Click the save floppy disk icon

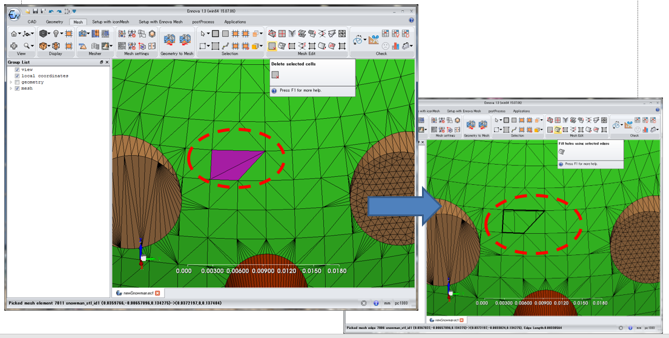(x=36, y=11)
